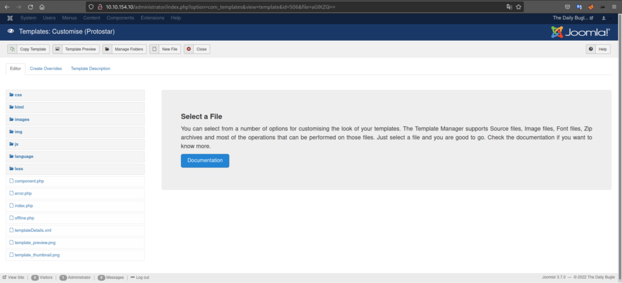Open the Help button on the right

tap(598, 49)
